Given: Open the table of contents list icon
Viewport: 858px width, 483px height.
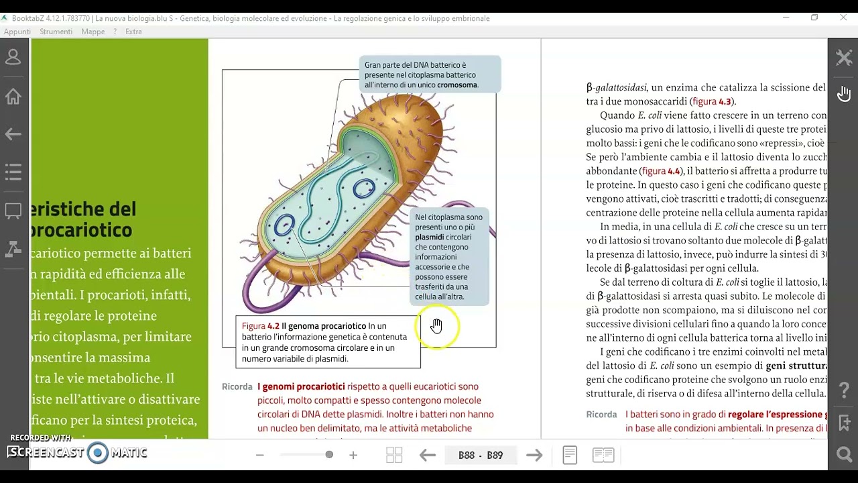Looking at the screenshot, I should [x=13, y=172].
